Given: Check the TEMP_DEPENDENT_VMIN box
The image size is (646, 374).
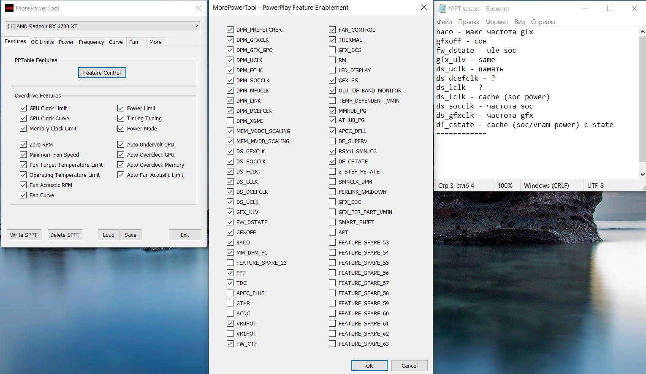Looking at the screenshot, I should tap(332, 100).
